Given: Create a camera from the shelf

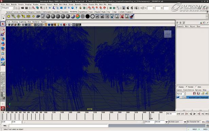Looking at the screenshot, I should click(x=38, y=16).
